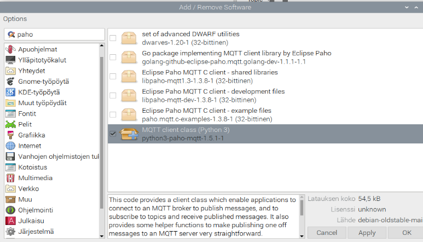Enable the libpaho-mqtt1.3 shared libraries checkbox

coord(113,76)
